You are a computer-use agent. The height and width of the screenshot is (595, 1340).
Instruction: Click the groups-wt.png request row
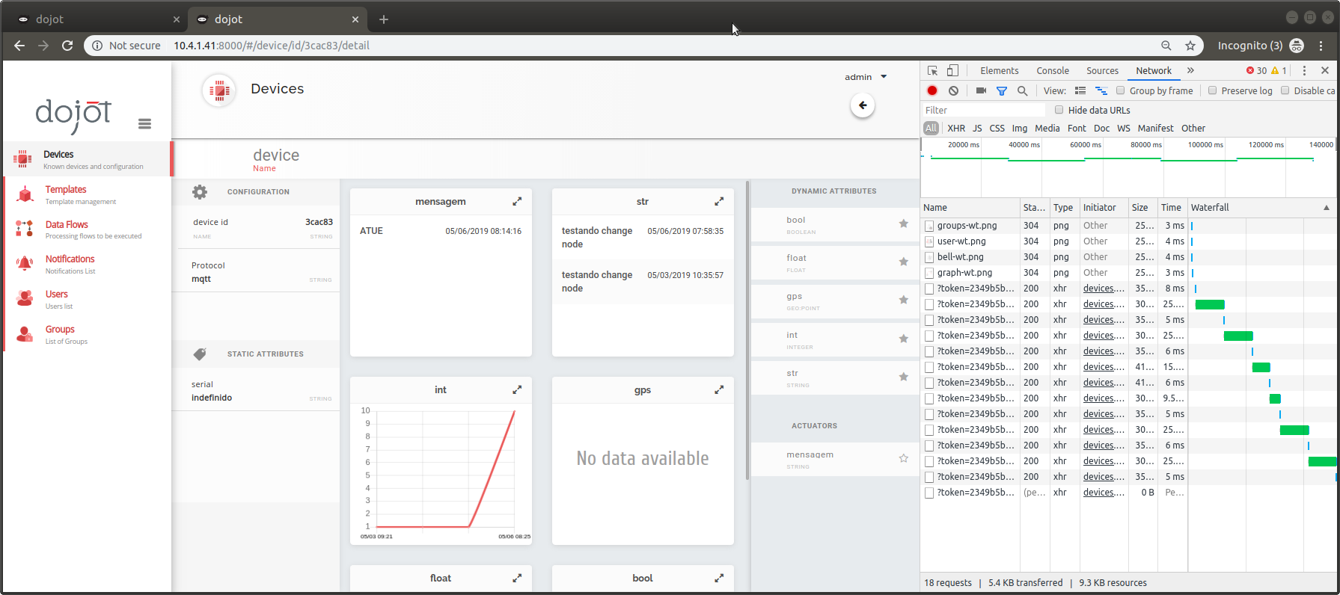1130,226
